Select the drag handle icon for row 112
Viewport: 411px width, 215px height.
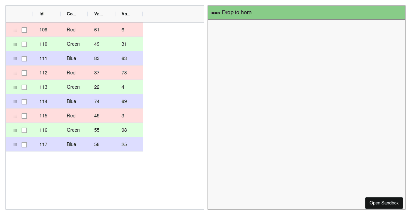[15, 73]
